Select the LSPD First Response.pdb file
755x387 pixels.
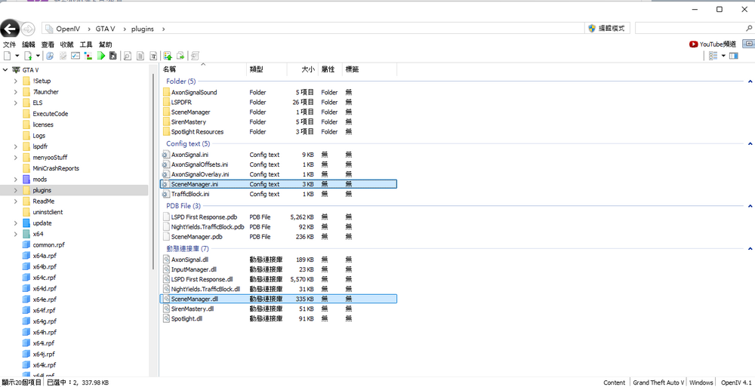(x=279, y=217)
